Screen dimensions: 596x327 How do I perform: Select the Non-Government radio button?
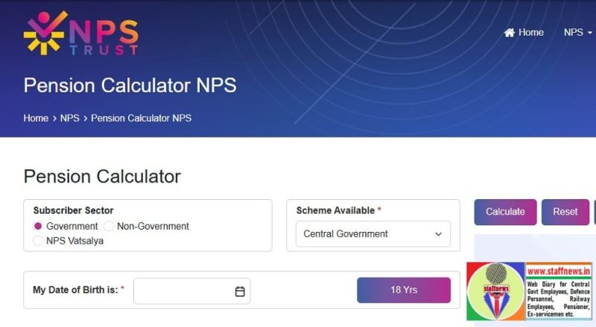(x=109, y=226)
